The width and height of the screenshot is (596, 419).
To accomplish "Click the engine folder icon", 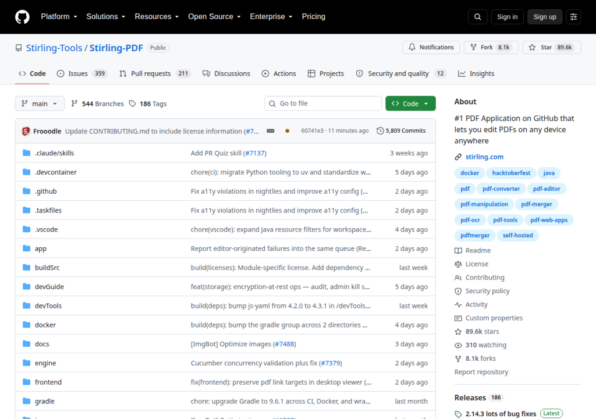I will pos(26,363).
